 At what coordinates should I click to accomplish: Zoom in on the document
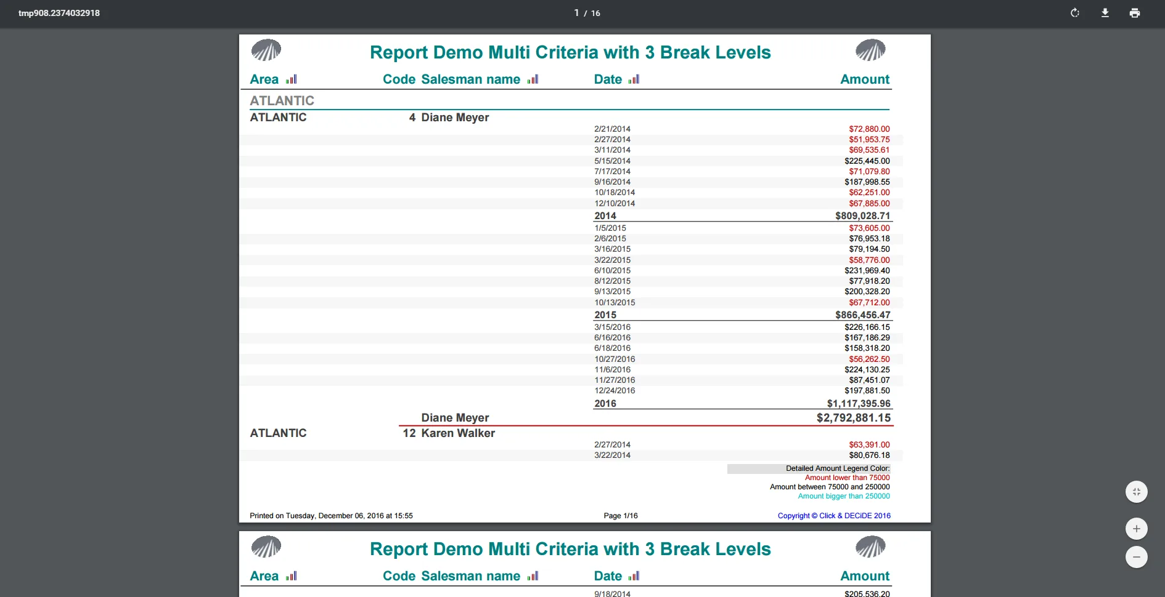click(x=1137, y=529)
